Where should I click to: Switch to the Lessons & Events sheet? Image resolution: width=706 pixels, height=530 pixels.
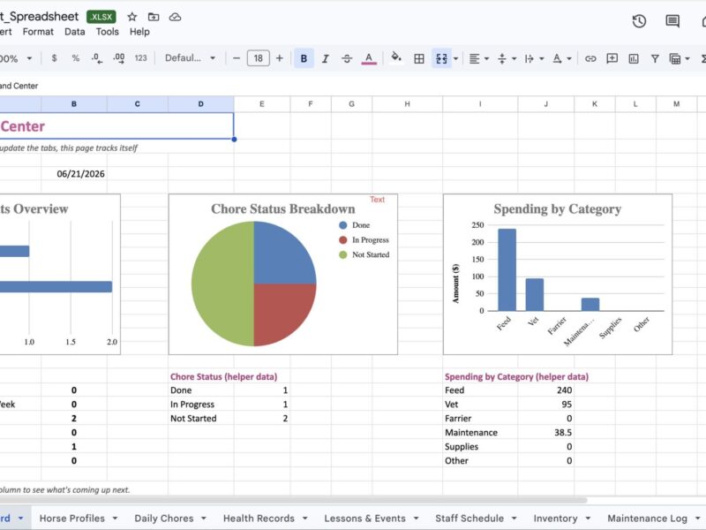[x=364, y=519]
